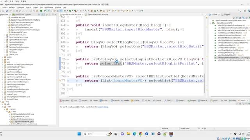Open the Servers view tab
The width and height of the screenshot is (250, 140).
[94, 100]
